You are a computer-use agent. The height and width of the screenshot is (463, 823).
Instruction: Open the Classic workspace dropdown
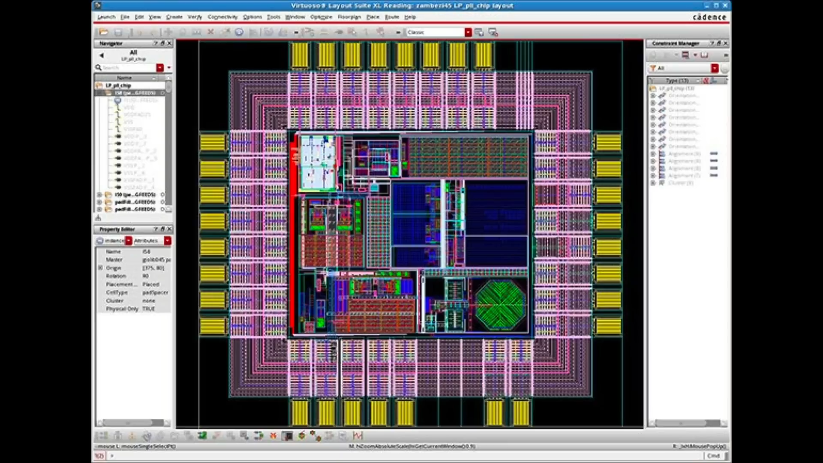point(468,33)
